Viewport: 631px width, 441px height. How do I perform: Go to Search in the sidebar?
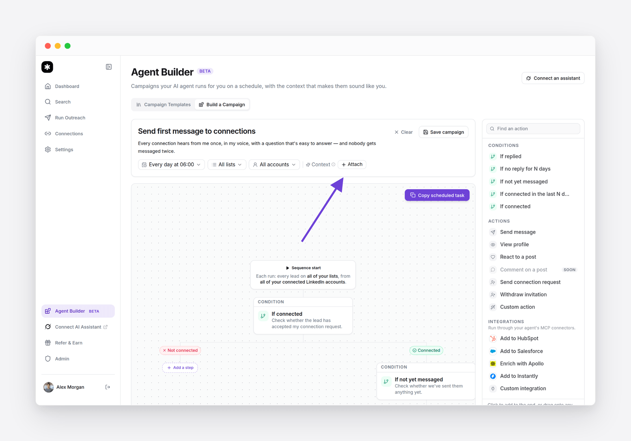tap(78, 102)
